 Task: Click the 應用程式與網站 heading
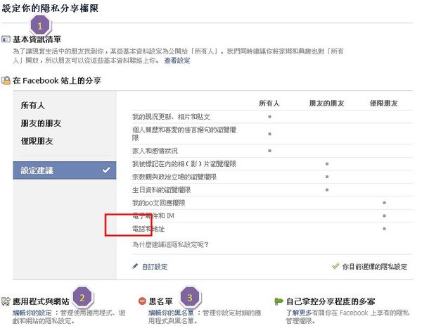pyautogui.click(x=41, y=301)
